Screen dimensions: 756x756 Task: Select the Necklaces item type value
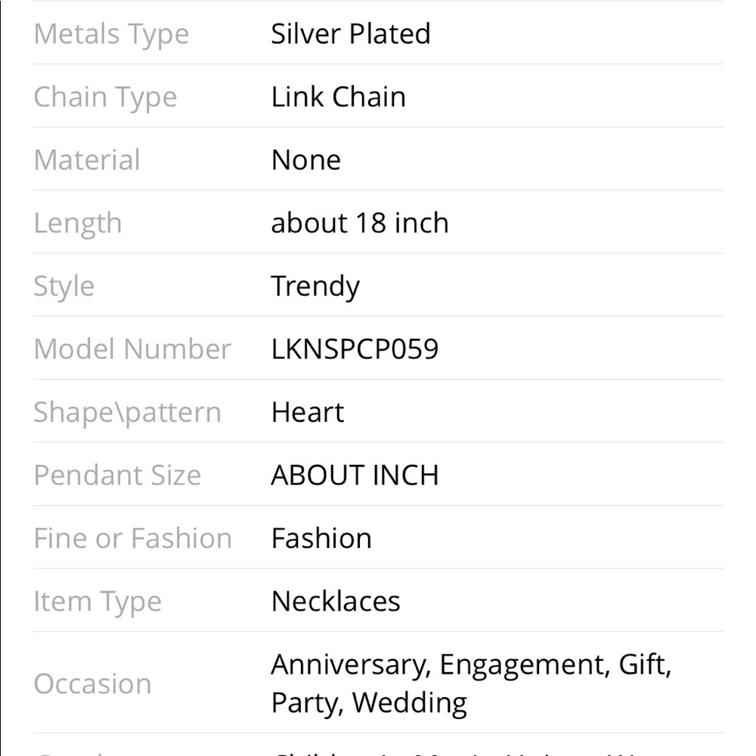click(x=336, y=601)
